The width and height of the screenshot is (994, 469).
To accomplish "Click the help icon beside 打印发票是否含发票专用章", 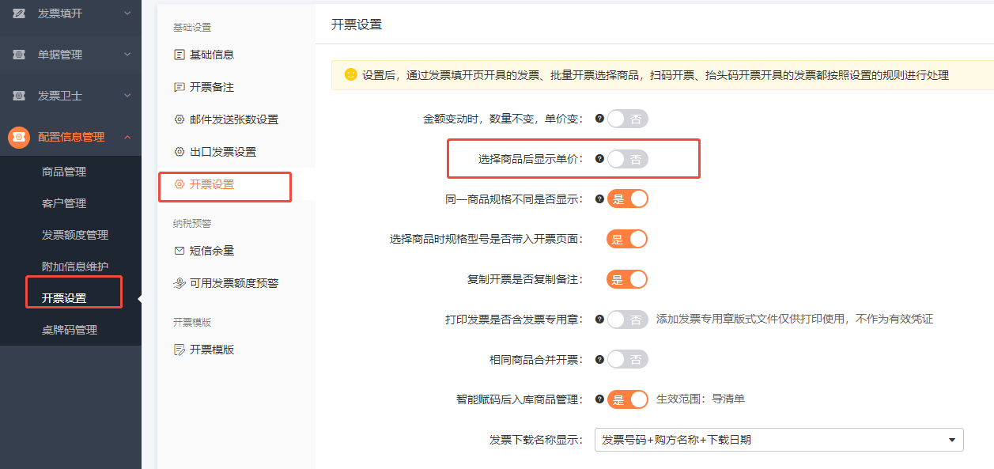I will (599, 320).
